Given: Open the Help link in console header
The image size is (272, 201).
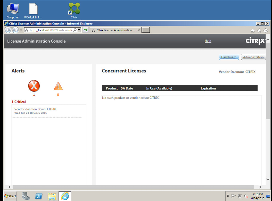Looking at the screenshot, I should point(208,41).
